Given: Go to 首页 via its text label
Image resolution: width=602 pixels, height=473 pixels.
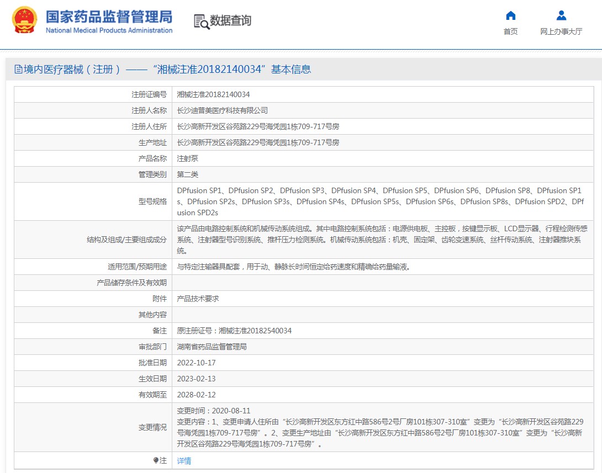Looking at the screenshot, I should click(x=511, y=31).
